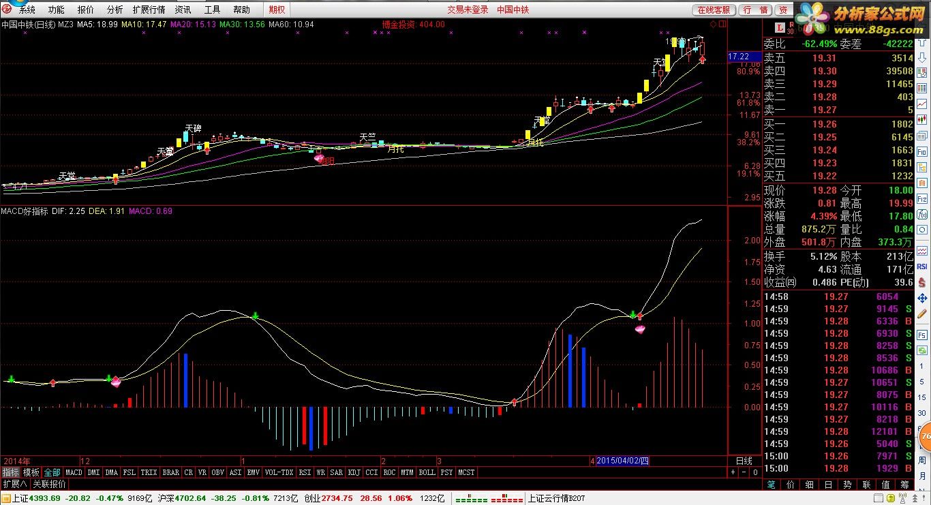Click the 全部 indicator category tab
This screenshot has height=505, width=931.
pos(52,472)
